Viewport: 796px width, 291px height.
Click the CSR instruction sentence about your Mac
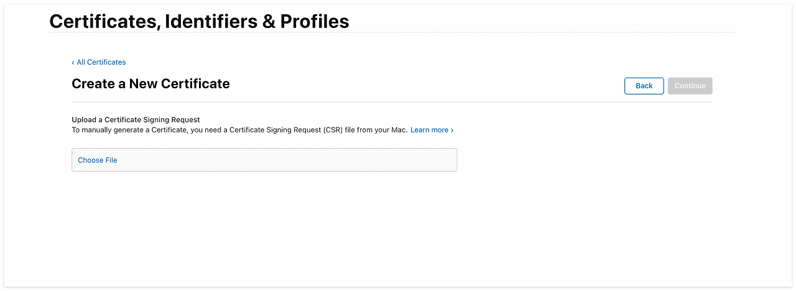(x=239, y=130)
